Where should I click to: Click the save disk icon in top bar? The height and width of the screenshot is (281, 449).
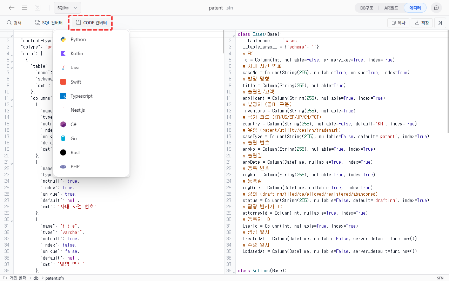(38, 8)
